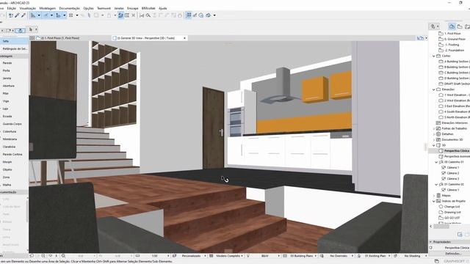Open the No Overrides dropdown
470x264 pixels.
click(x=339, y=256)
